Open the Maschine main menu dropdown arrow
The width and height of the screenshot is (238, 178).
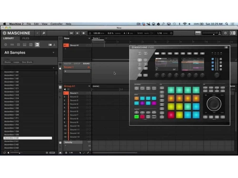click(x=38, y=33)
